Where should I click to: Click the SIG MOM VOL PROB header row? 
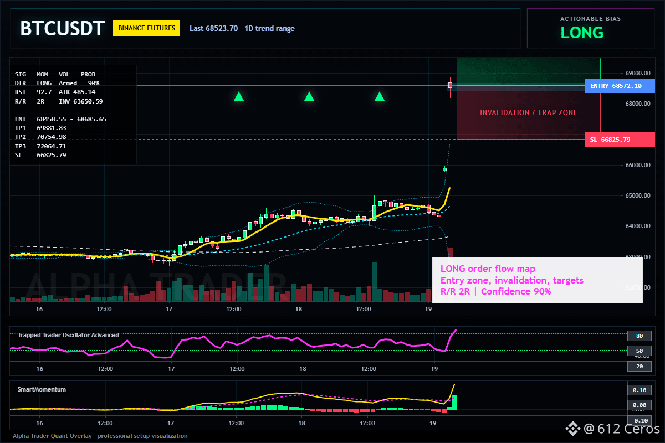coord(55,74)
